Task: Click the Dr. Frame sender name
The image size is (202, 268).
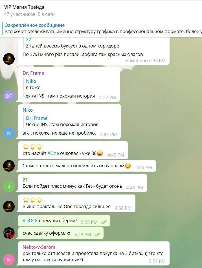Action: [33, 73]
